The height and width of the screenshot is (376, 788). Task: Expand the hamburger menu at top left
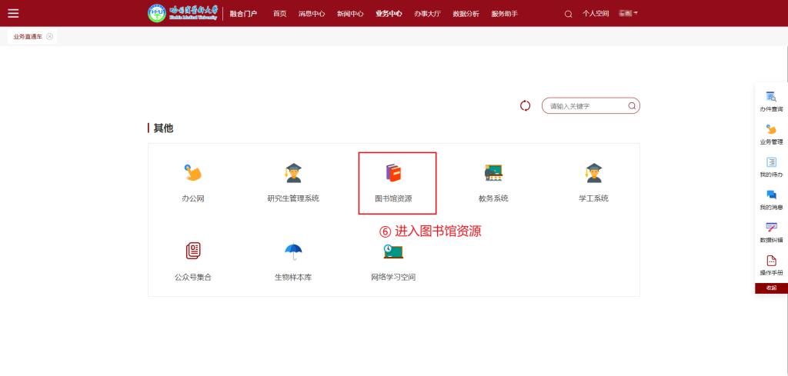[13, 13]
